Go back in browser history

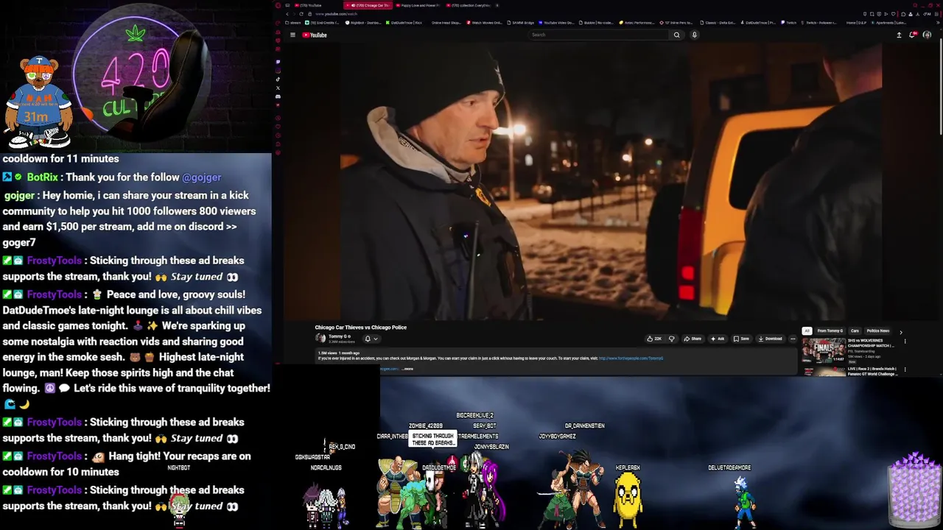[287, 14]
